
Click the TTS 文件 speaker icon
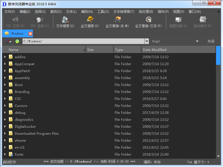[15, 19]
